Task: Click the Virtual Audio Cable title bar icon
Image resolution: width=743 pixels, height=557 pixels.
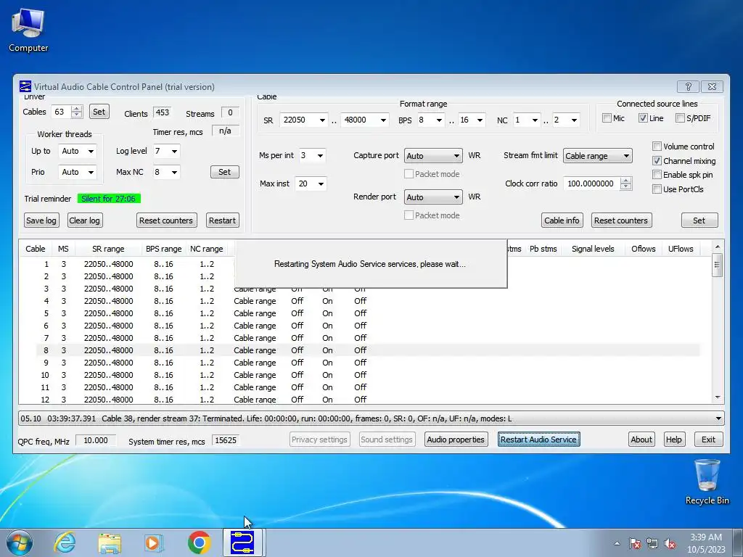Action: click(x=25, y=87)
